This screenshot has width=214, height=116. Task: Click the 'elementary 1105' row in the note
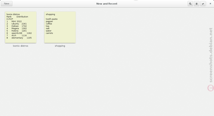point(19,38)
